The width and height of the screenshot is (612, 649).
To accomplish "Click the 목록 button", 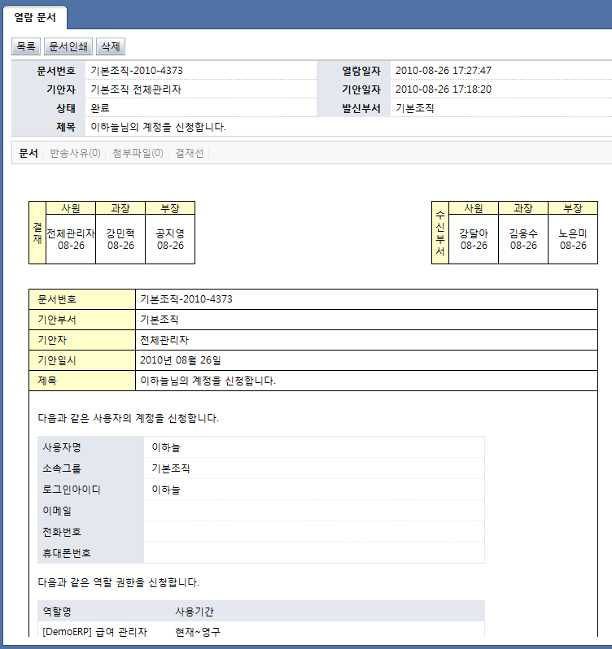I will 26,47.
